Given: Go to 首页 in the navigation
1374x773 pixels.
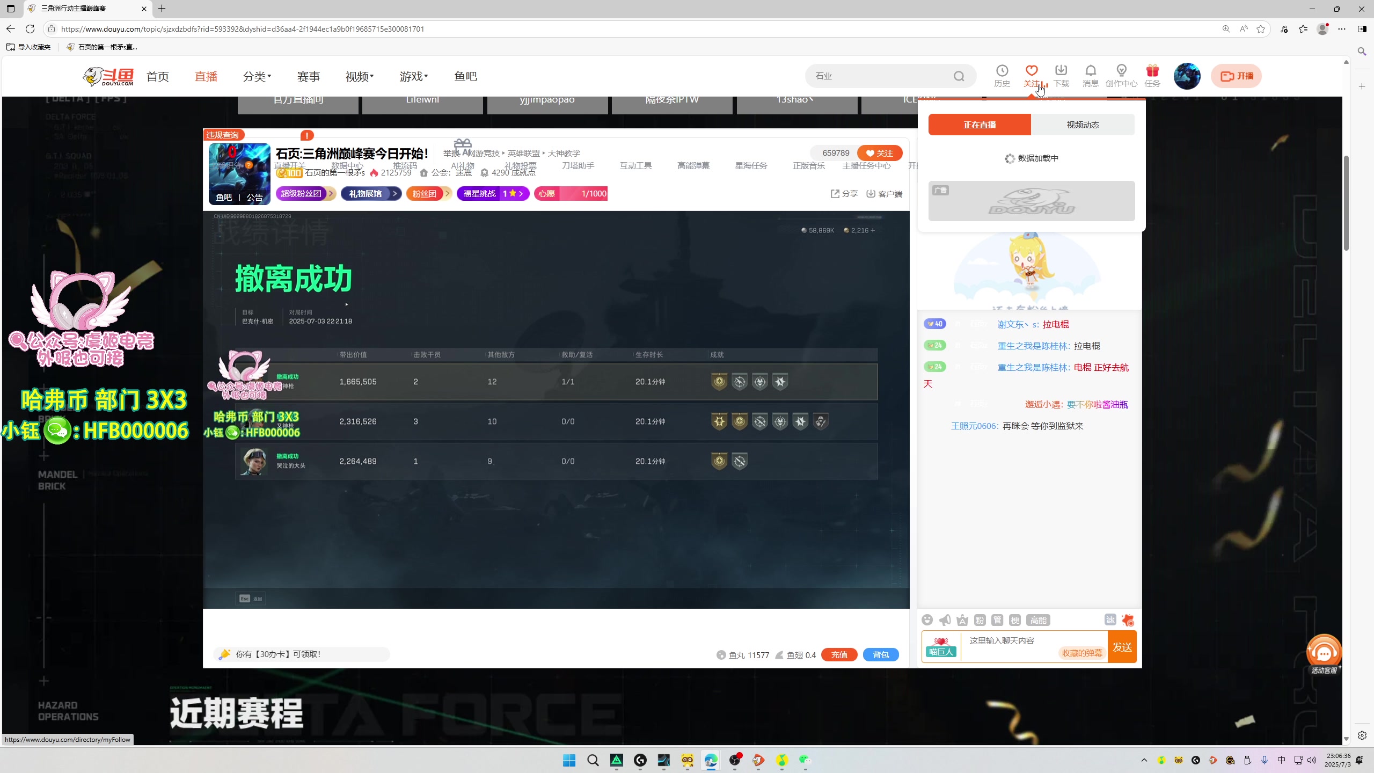Looking at the screenshot, I should pos(158,76).
